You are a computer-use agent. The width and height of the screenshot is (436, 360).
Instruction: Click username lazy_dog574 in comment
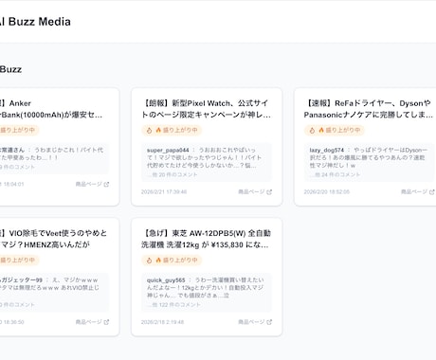[x=327, y=150]
